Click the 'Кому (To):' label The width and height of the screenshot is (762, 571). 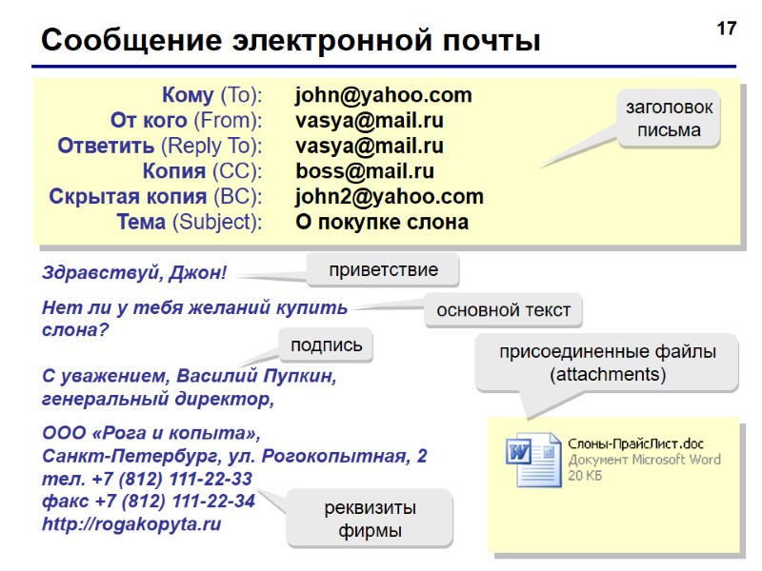click(211, 95)
